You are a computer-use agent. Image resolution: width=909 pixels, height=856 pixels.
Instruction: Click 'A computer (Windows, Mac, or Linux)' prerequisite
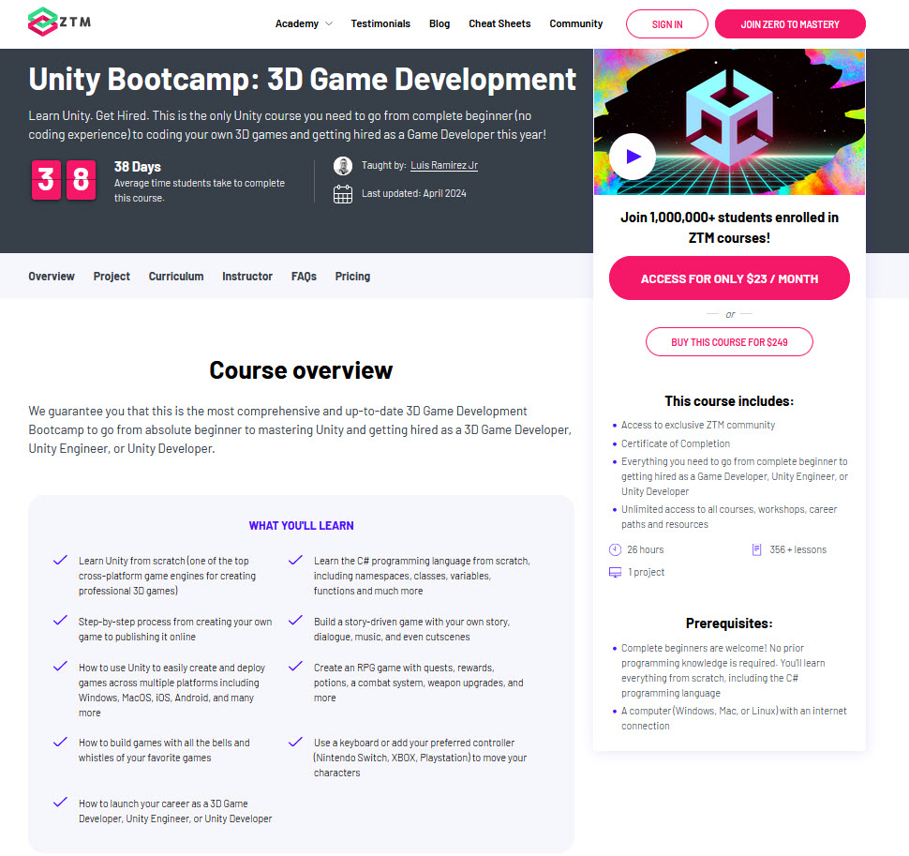(734, 718)
